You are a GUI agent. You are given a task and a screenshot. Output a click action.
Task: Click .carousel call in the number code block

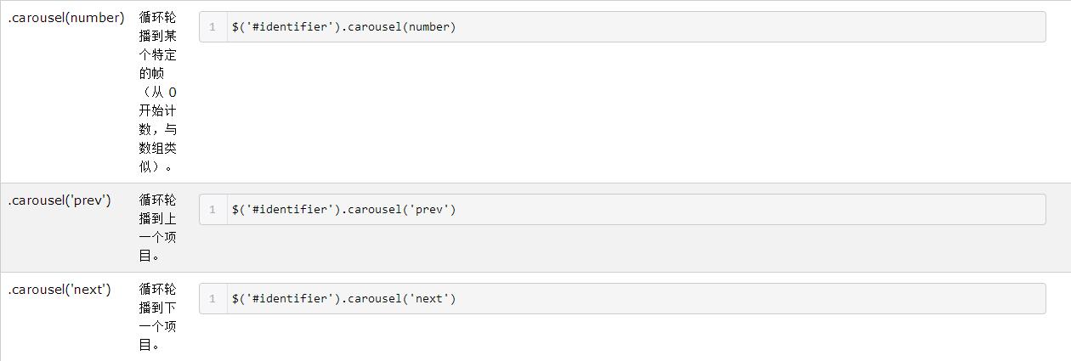coord(371,27)
